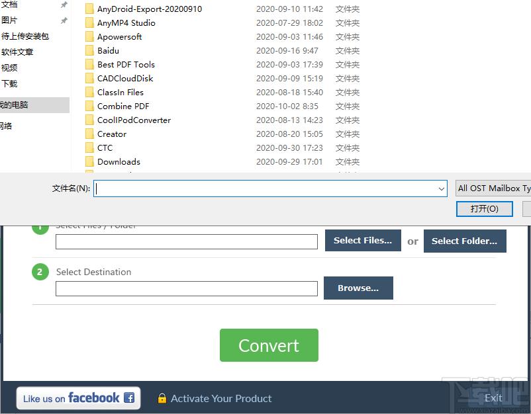
Task: Click the Select Folder... button
Action: click(465, 241)
